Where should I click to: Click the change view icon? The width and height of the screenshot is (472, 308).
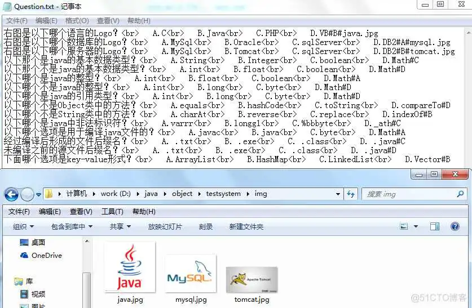[404, 226]
